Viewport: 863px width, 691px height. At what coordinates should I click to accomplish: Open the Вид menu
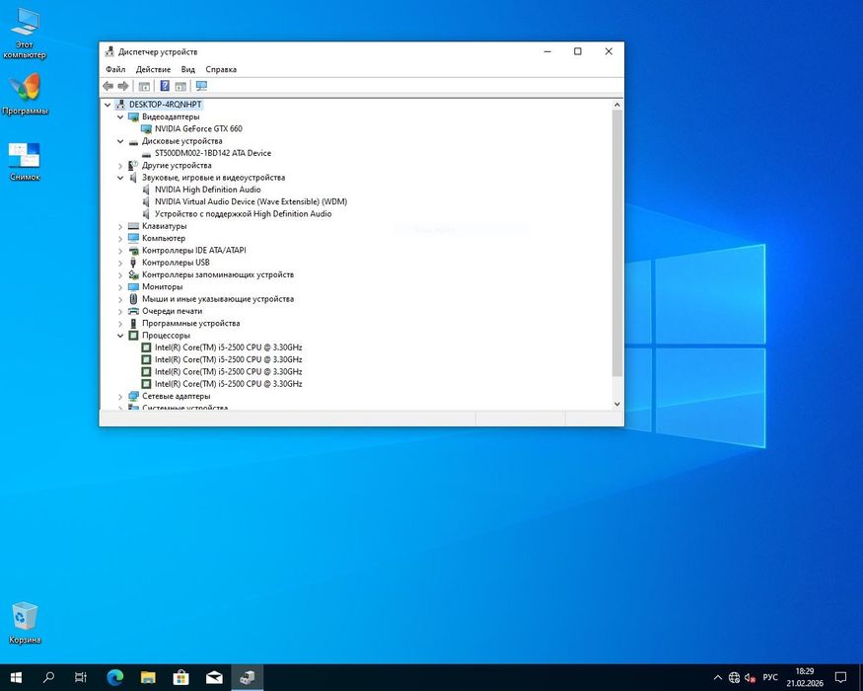tap(187, 69)
